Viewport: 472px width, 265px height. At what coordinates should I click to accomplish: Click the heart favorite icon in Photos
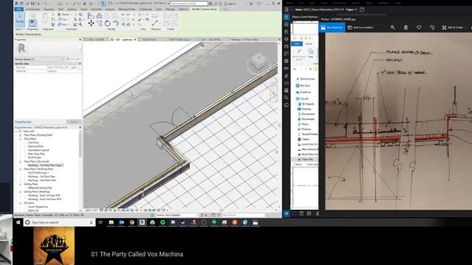(x=419, y=27)
